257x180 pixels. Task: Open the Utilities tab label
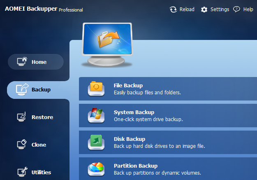[42, 173]
